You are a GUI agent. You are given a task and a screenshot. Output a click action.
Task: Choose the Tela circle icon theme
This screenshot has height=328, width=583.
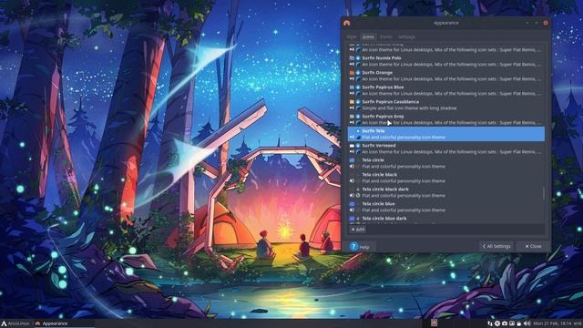(x=446, y=163)
